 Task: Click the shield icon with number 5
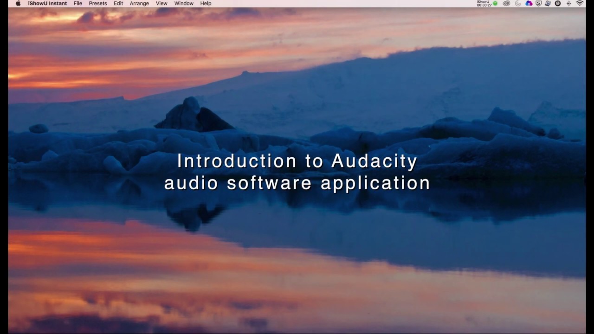(x=539, y=3)
